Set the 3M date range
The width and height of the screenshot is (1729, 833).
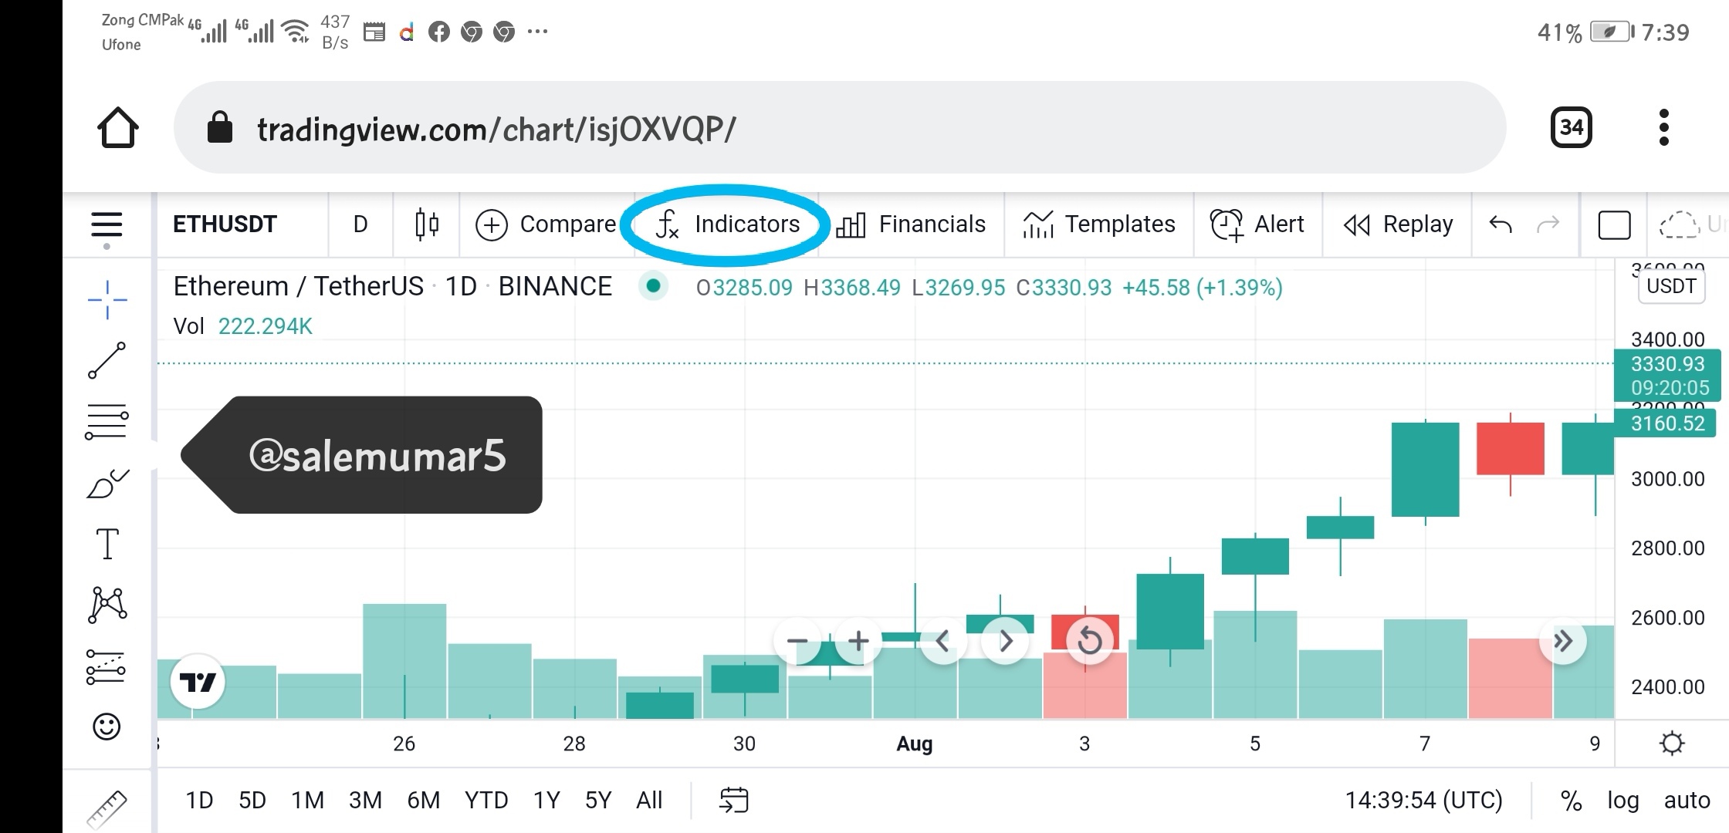[x=365, y=801]
